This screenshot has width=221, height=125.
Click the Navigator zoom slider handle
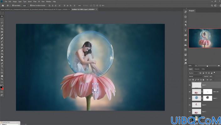click(x=207, y=66)
